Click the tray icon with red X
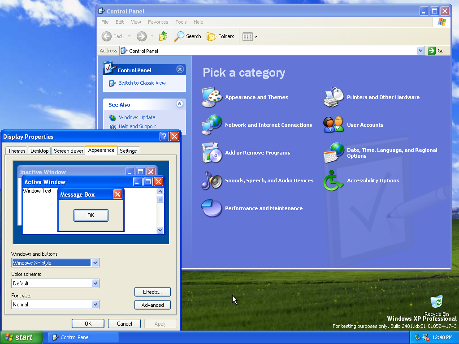The width and height of the screenshot is (459, 344). (426, 337)
